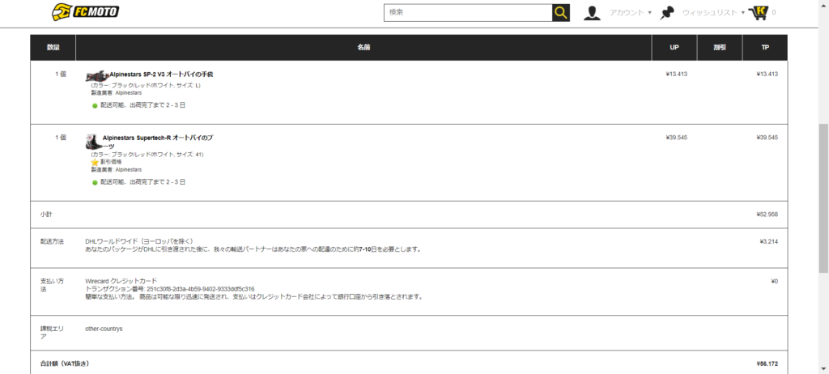Click the 数量 column header
This screenshot has width=829, height=374.
click(53, 48)
